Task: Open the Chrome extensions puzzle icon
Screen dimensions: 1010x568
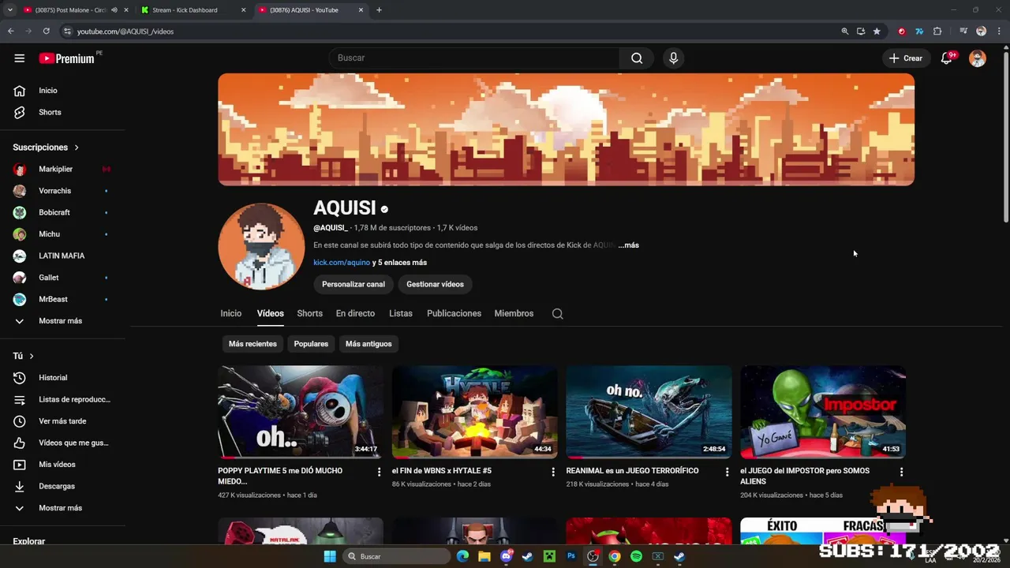Action: [937, 31]
